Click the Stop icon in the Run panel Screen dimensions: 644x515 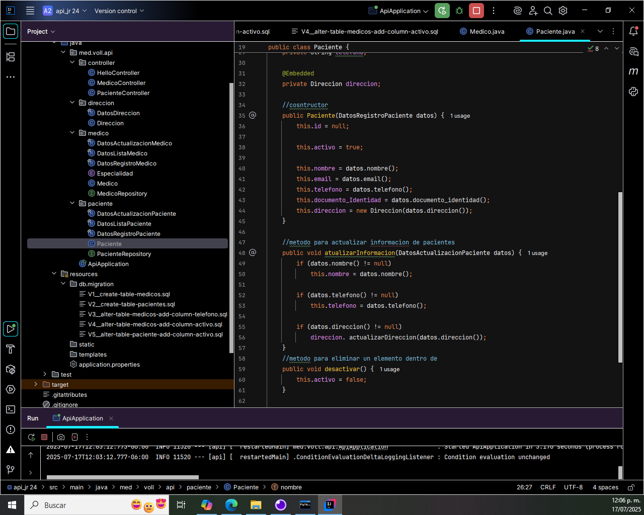point(44,437)
